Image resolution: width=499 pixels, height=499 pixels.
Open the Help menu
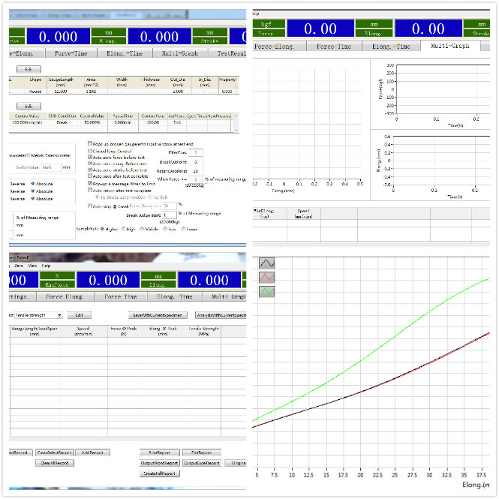(46, 266)
